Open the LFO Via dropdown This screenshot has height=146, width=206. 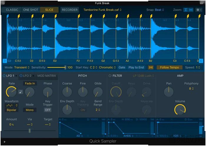tap(30, 125)
